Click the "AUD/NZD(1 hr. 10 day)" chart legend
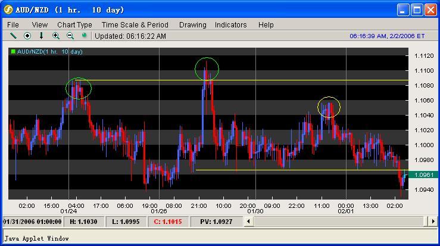440x246 pixels. click(x=49, y=52)
